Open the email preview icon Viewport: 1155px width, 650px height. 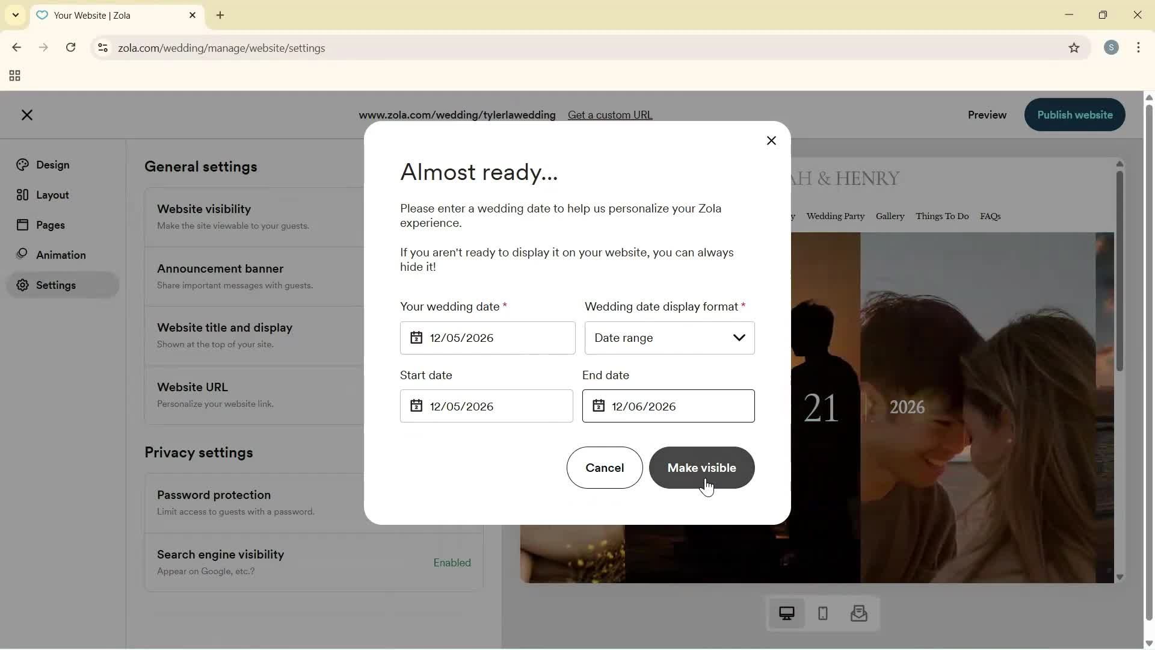859,613
